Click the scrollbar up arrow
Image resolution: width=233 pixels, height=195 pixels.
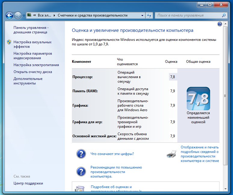pyautogui.click(x=225, y=24)
